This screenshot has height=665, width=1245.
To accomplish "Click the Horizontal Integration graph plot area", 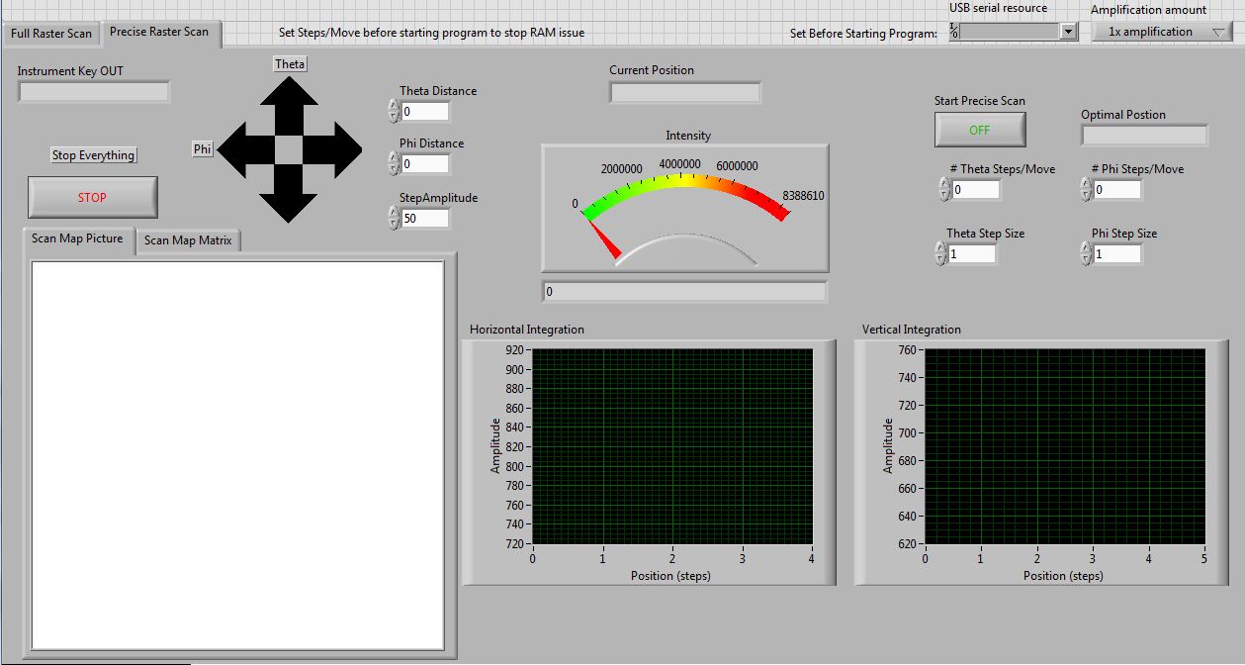I will click(x=671, y=446).
